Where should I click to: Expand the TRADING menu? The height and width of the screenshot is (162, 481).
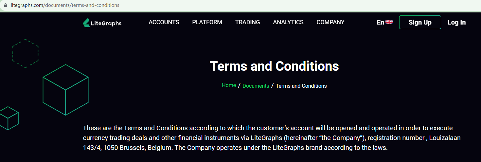click(x=248, y=22)
